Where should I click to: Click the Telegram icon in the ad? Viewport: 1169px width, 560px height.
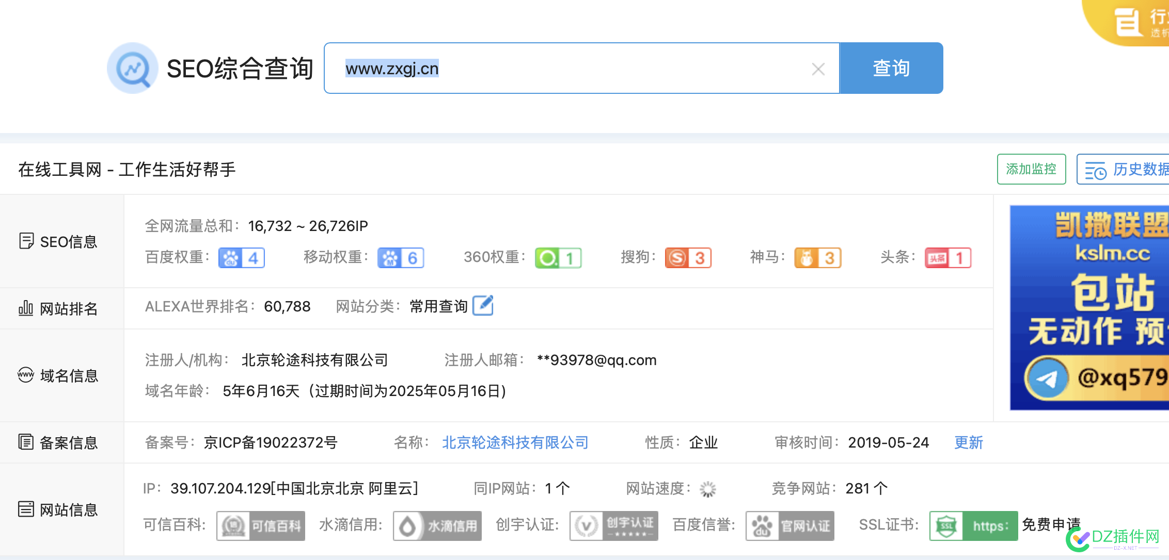1047,378
